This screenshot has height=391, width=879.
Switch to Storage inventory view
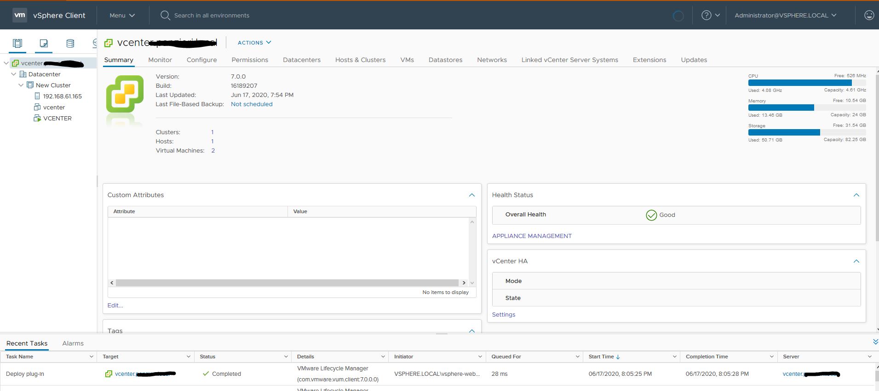(70, 43)
